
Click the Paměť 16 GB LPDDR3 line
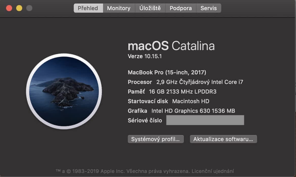[x=172, y=92]
